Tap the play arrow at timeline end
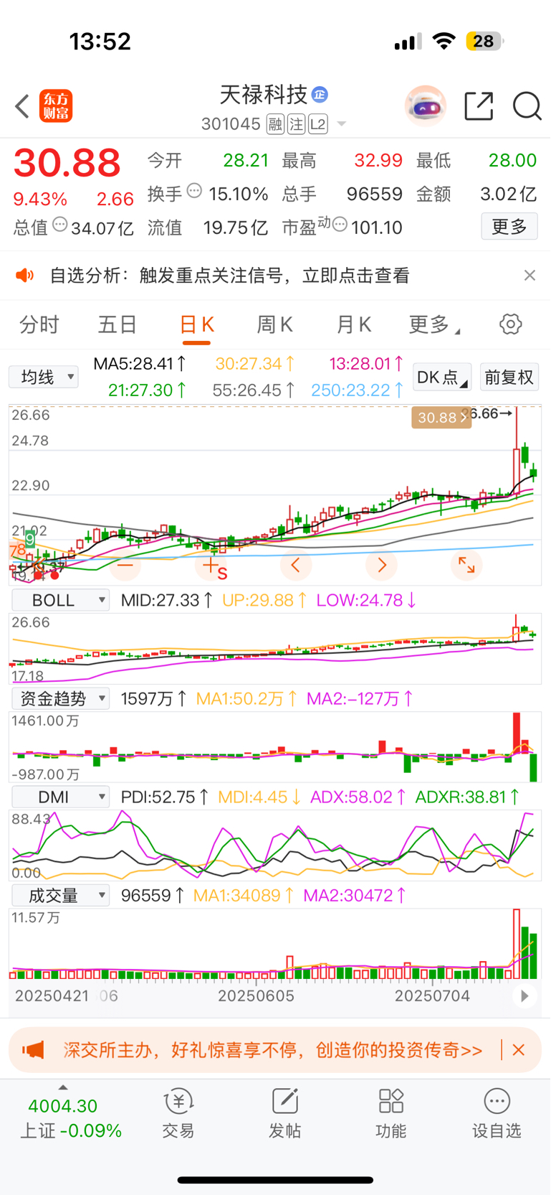 [524, 996]
